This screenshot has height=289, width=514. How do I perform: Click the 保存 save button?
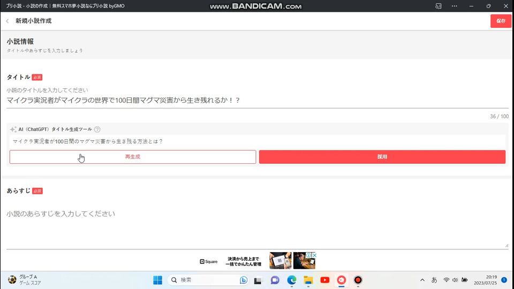tap(501, 21)
